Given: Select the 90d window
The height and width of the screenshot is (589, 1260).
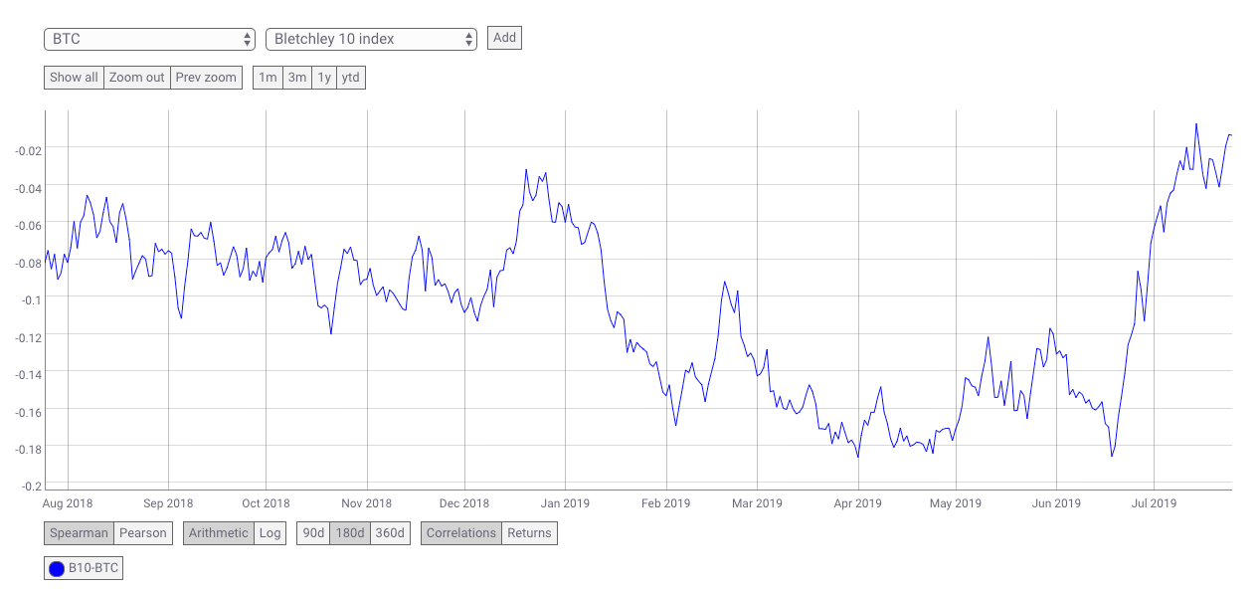Looking at the screenshot, I should pyautogui.click(x=313, y=533).
